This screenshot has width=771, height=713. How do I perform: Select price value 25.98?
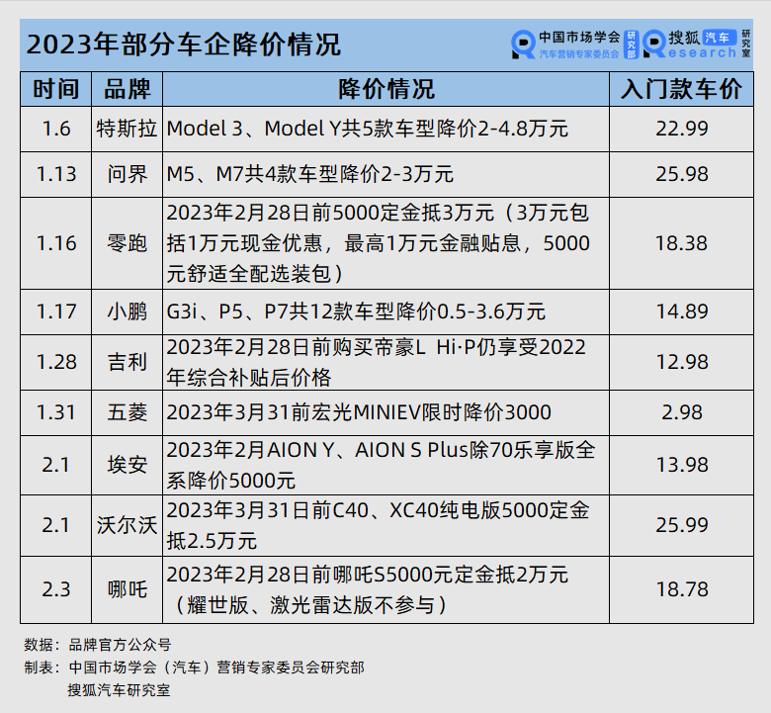click(x=681, y=174)
